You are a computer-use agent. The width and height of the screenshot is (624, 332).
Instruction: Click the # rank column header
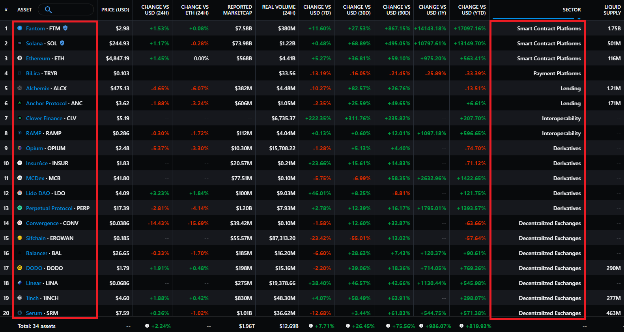tap(6, 9)
